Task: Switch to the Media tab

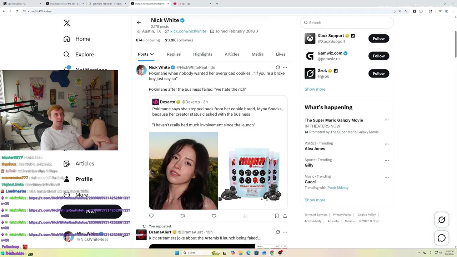Action: tap(257, 54)
